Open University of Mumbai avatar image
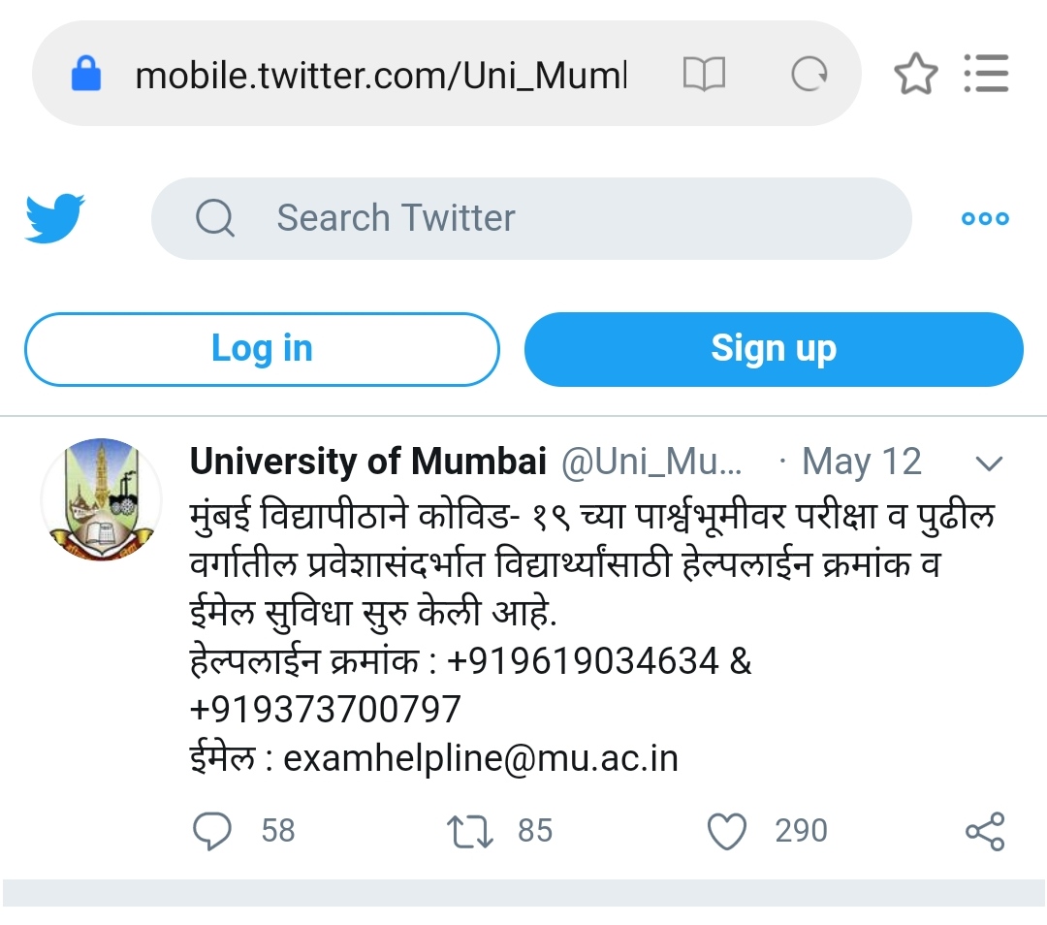Screen dimensions: 1047x925 [x=101, y=496]
